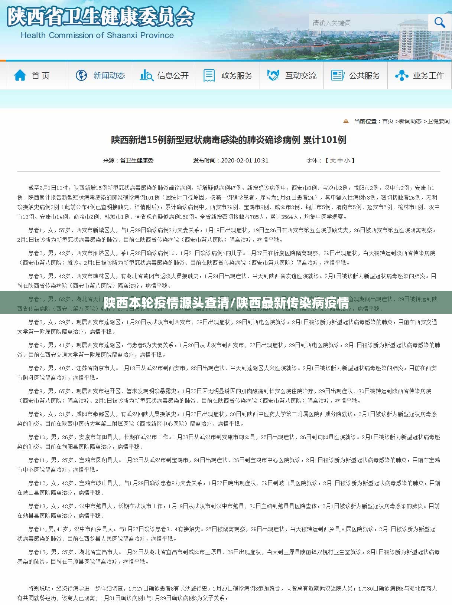Go to 卫健要闻 in the breadcrumb
Image resolution: width=452 pixels, height=605 pixels.
439,121
